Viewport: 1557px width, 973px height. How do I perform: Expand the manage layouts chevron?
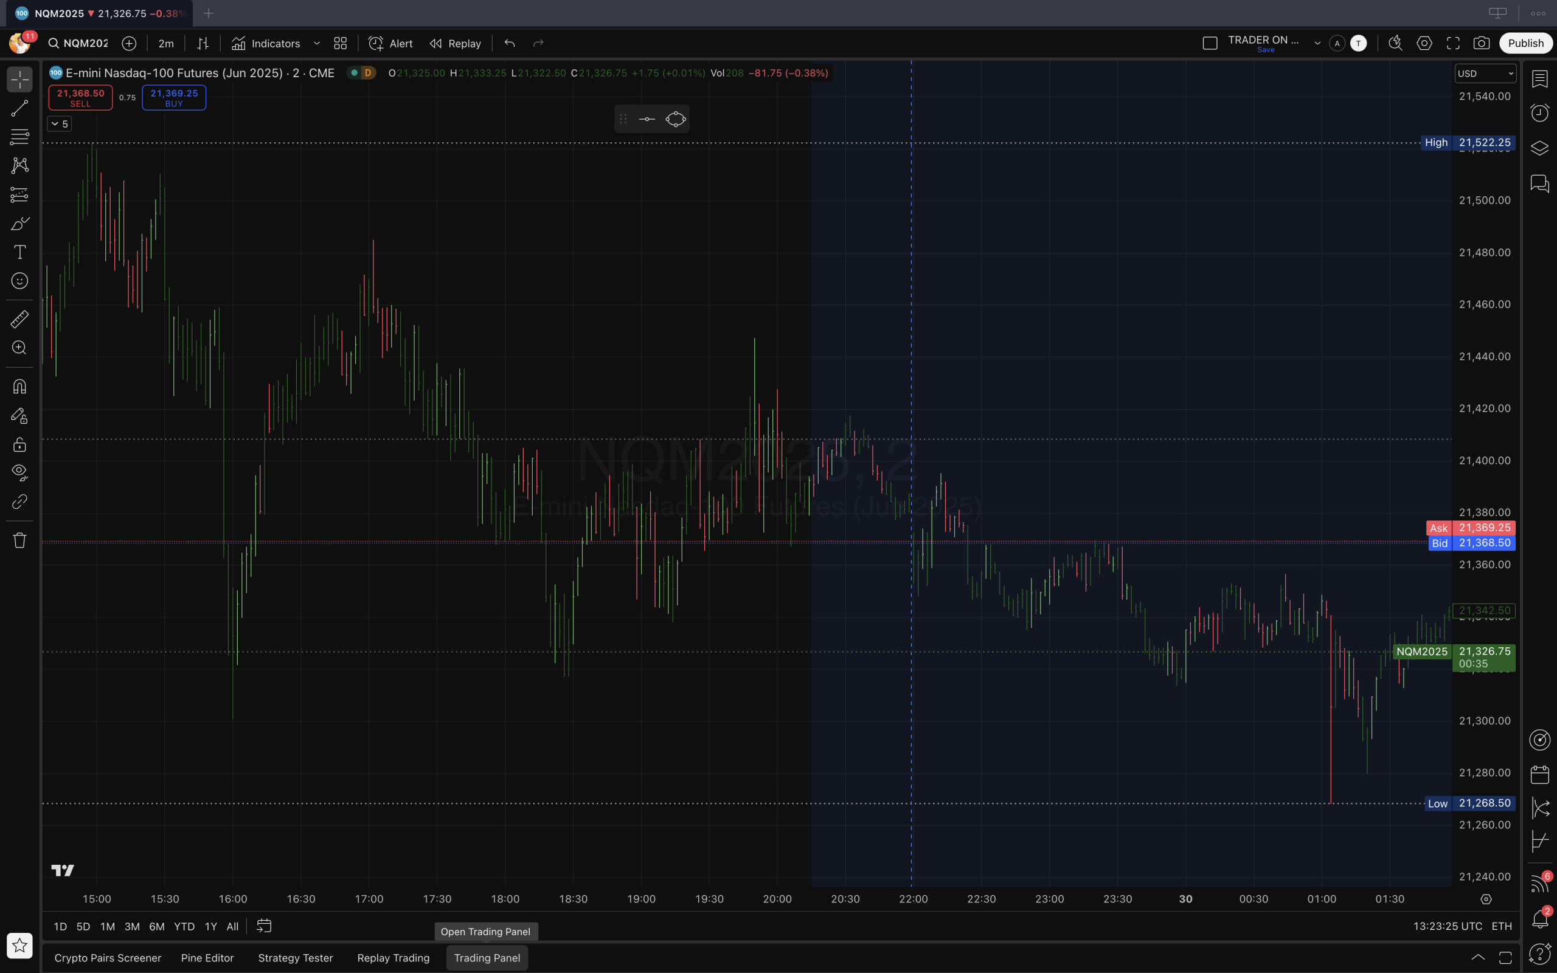coord(1317,43)
